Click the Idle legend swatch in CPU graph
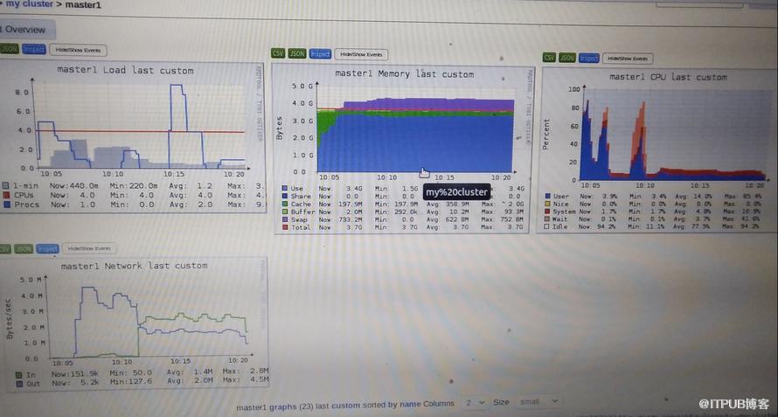 click(546, 227)
